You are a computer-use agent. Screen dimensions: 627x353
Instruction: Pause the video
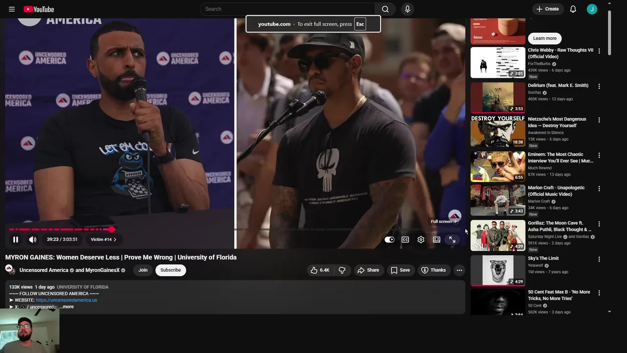coord(15,239)
